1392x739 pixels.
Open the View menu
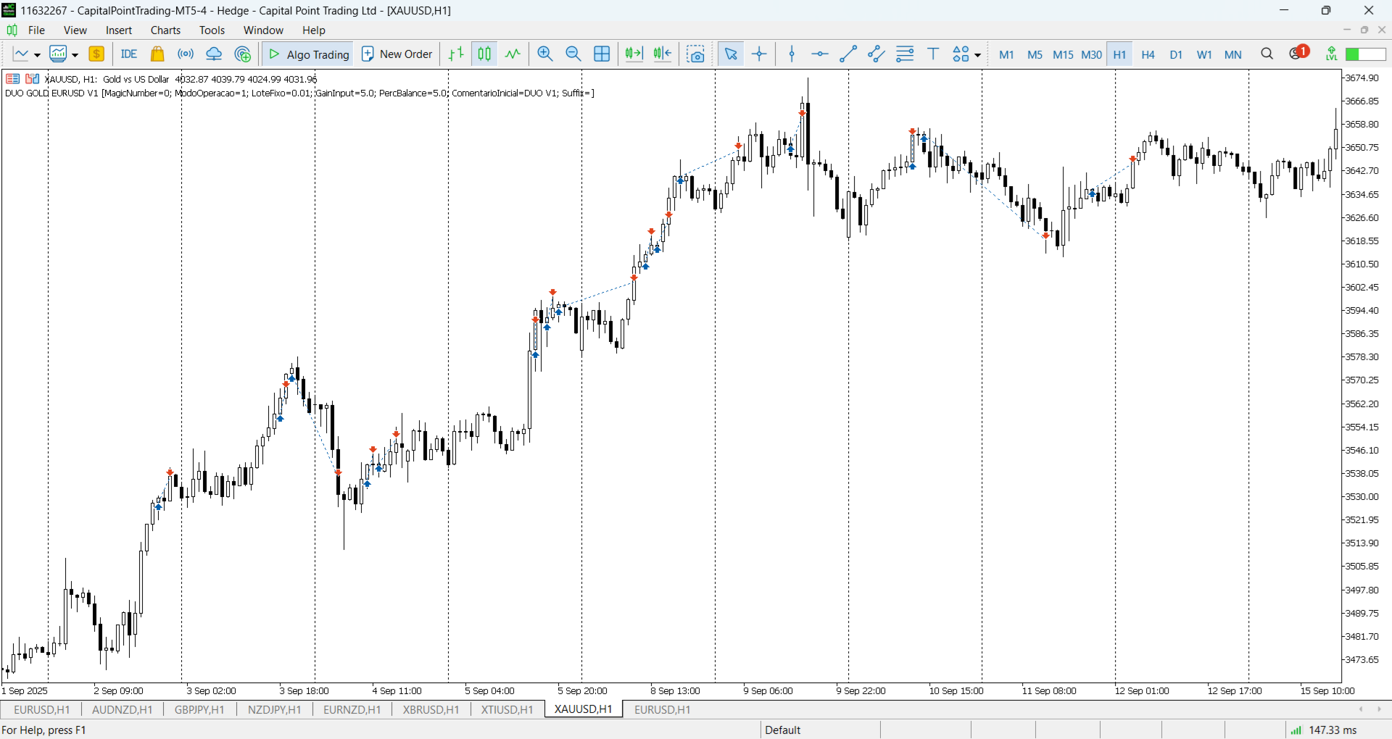coord(75,30)
